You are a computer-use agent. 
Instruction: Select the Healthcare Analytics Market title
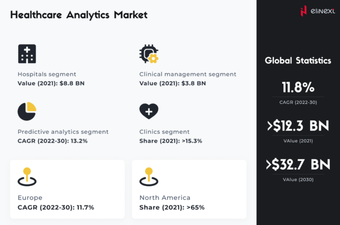pos(78,15)
